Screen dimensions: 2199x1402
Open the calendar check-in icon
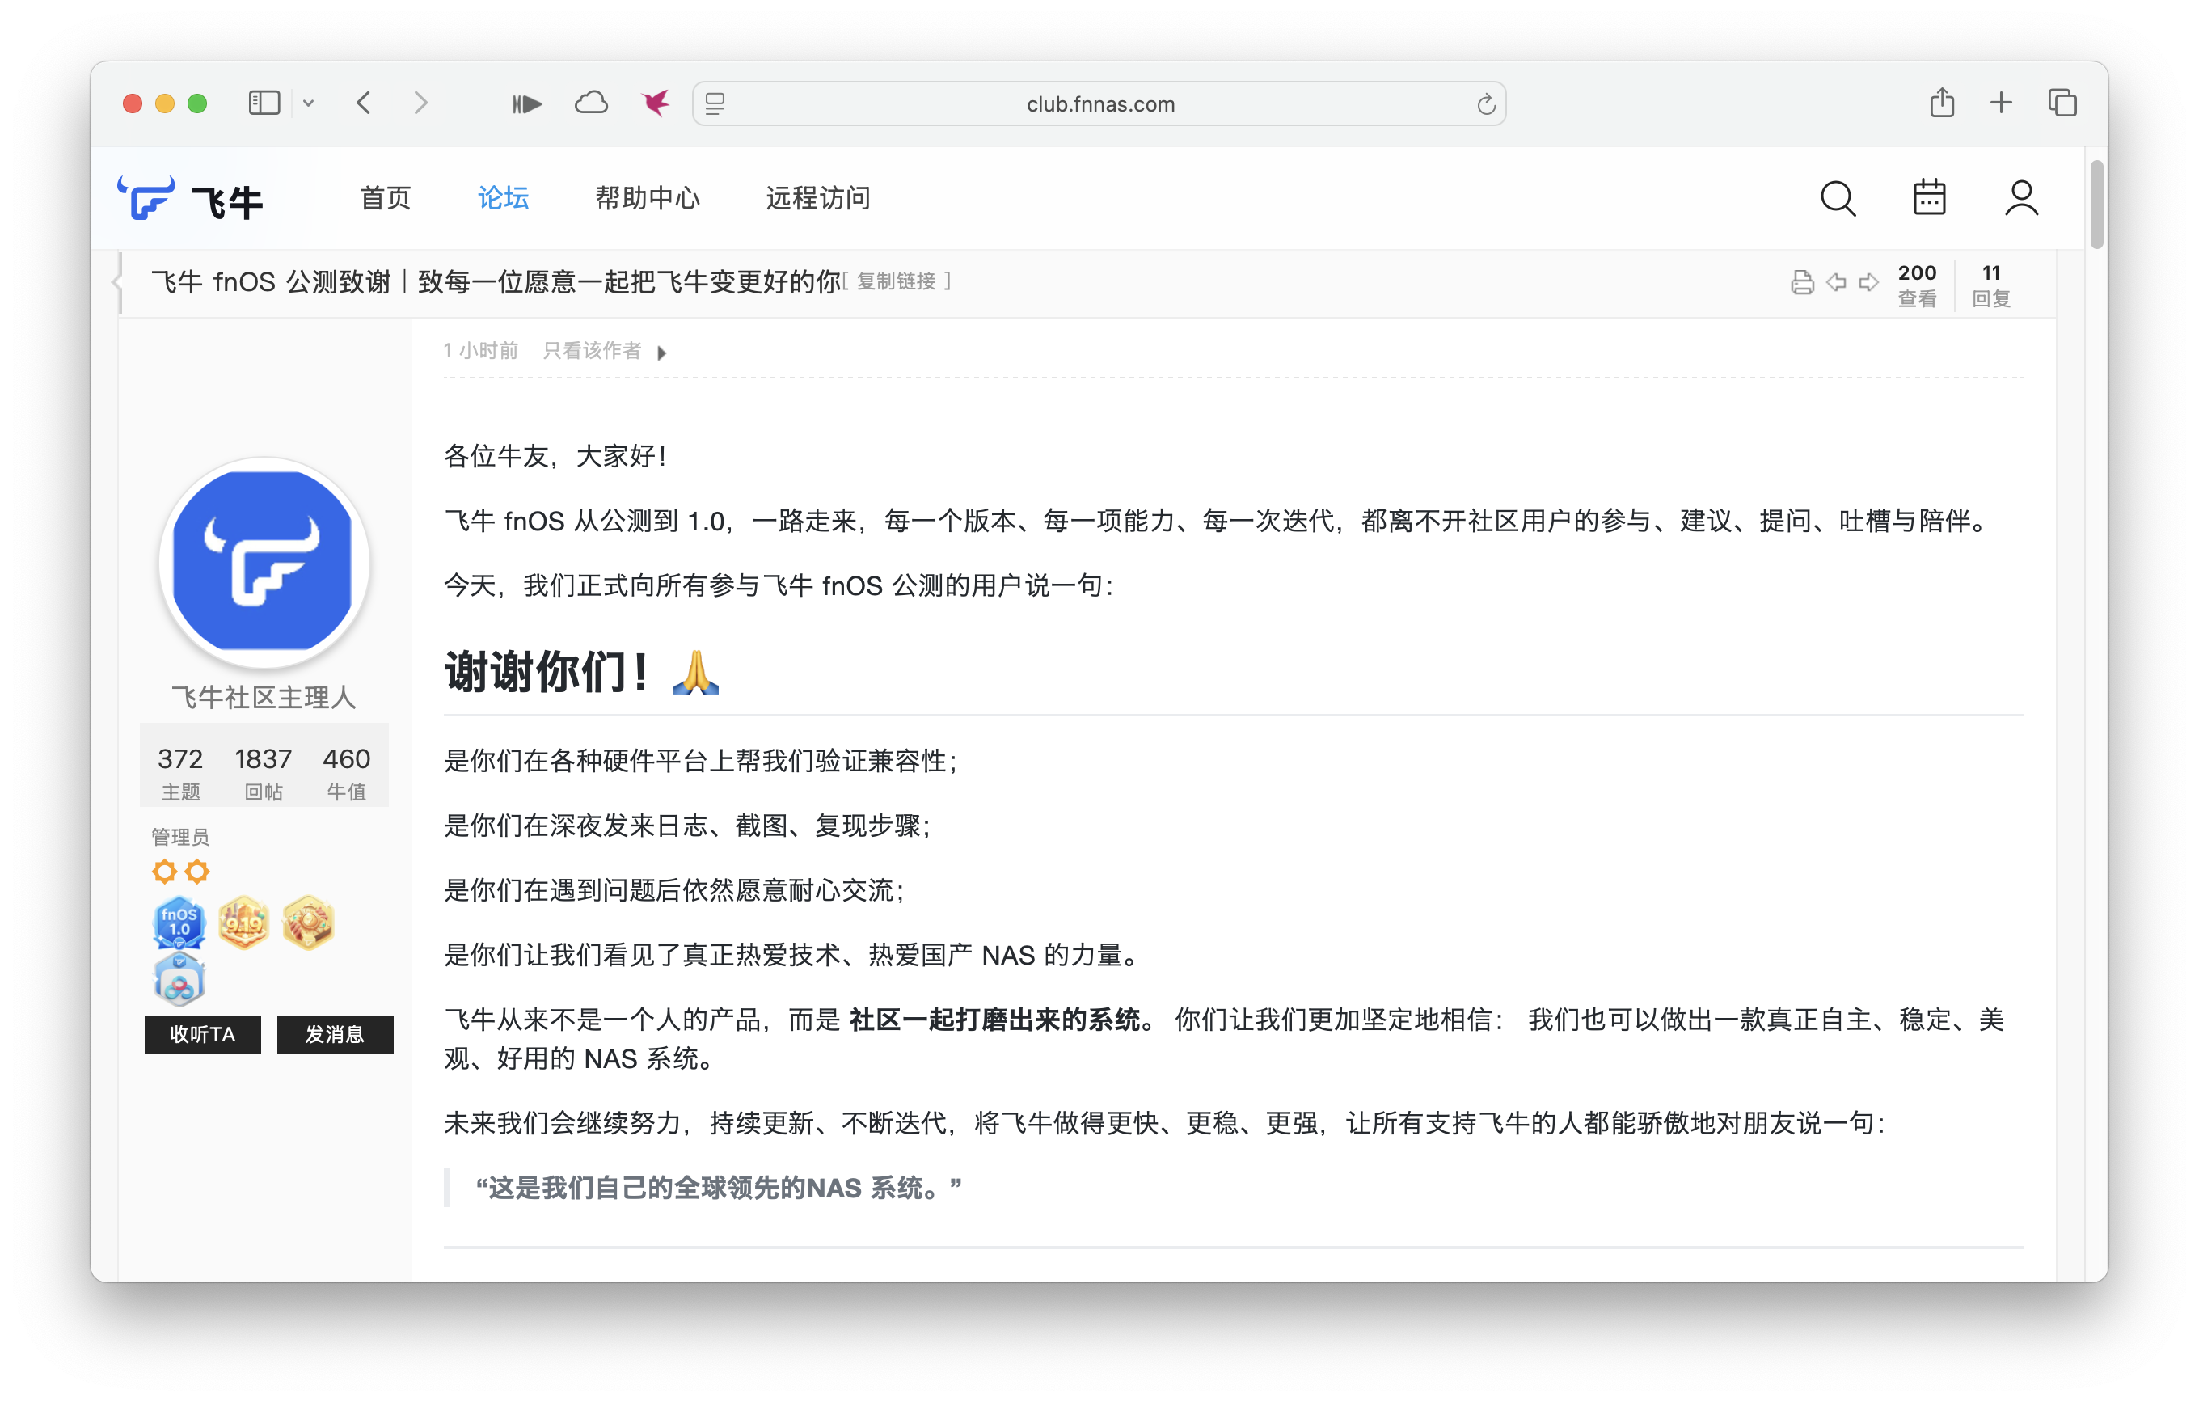[1929, 197]
